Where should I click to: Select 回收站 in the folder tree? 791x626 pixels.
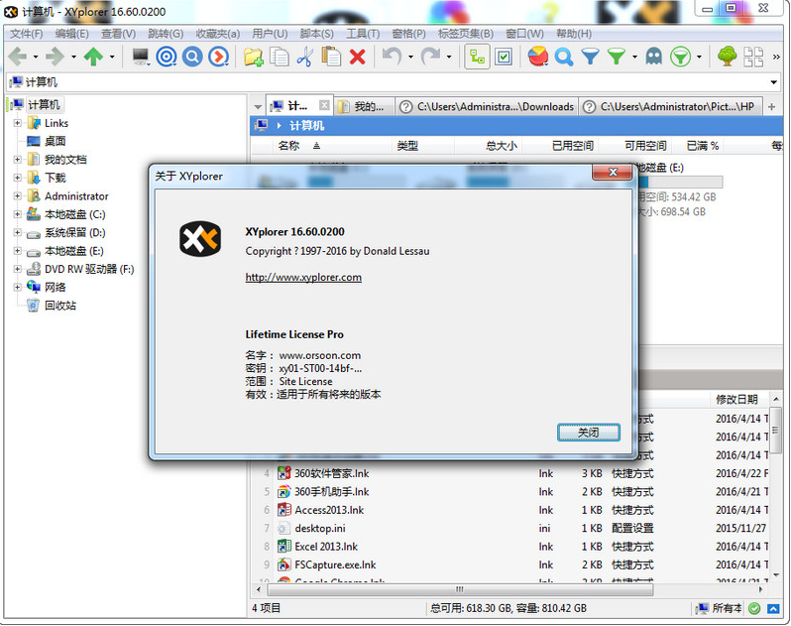(60, 306)
